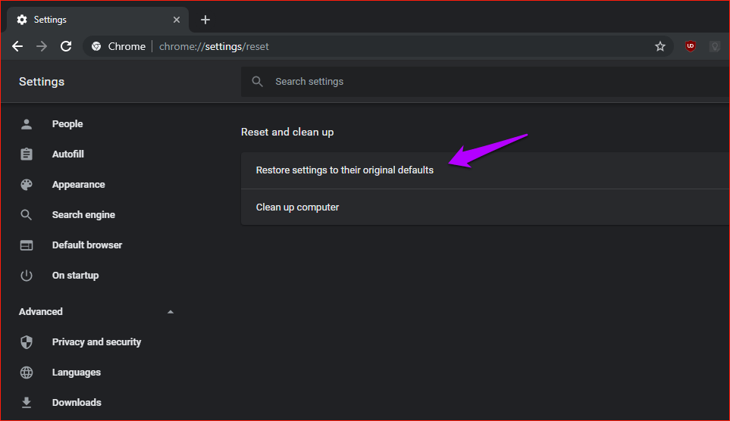The width and height of the screenshot is (730, 421).
Task: Click the address bar URL
Action: pos(214,46)
